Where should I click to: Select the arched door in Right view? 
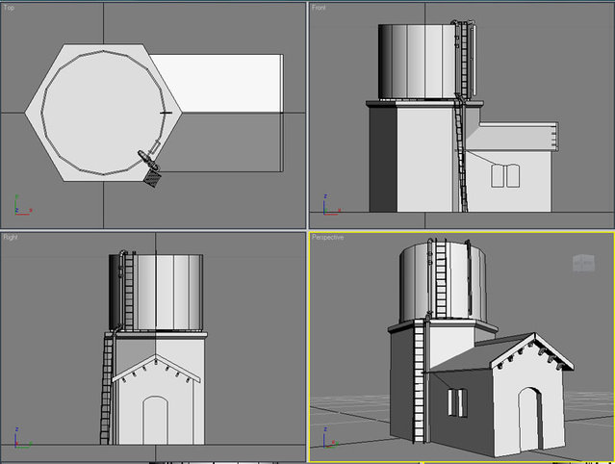pyautogui.click(x=157, y=422)
